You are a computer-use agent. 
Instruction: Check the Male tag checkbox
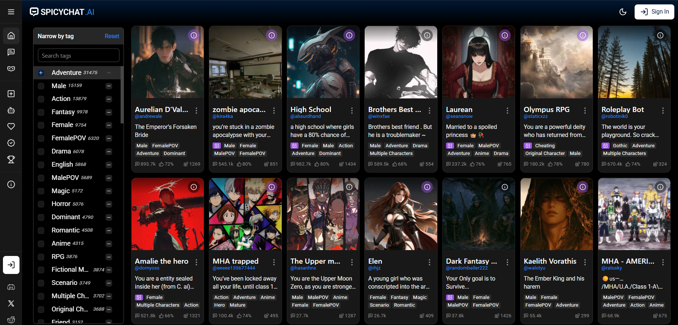(x=41, y=86)
